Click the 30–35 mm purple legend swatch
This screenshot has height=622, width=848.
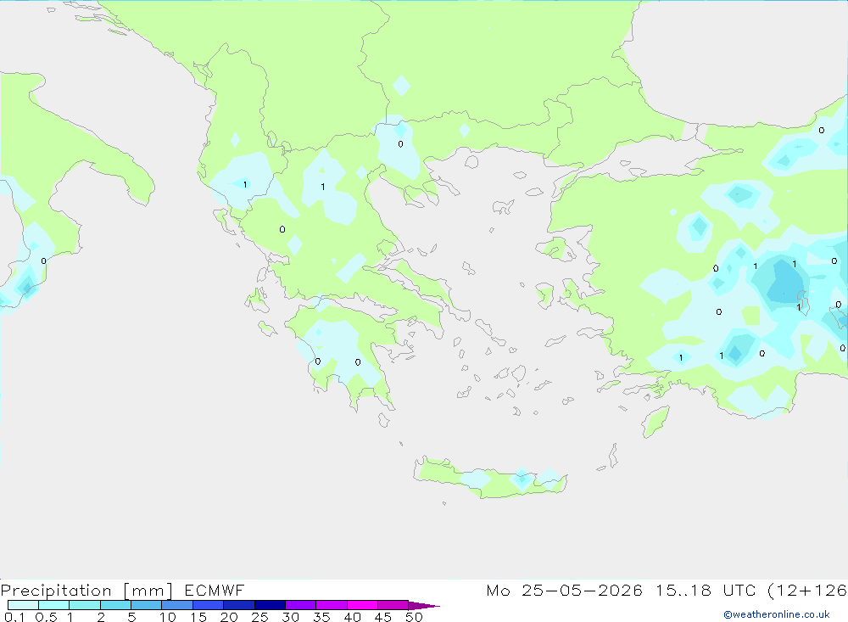click(301, 605)
